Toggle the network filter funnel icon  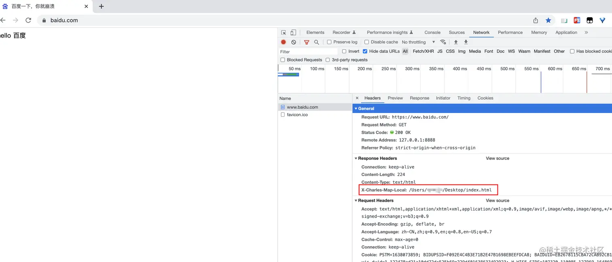pos(306,42)
